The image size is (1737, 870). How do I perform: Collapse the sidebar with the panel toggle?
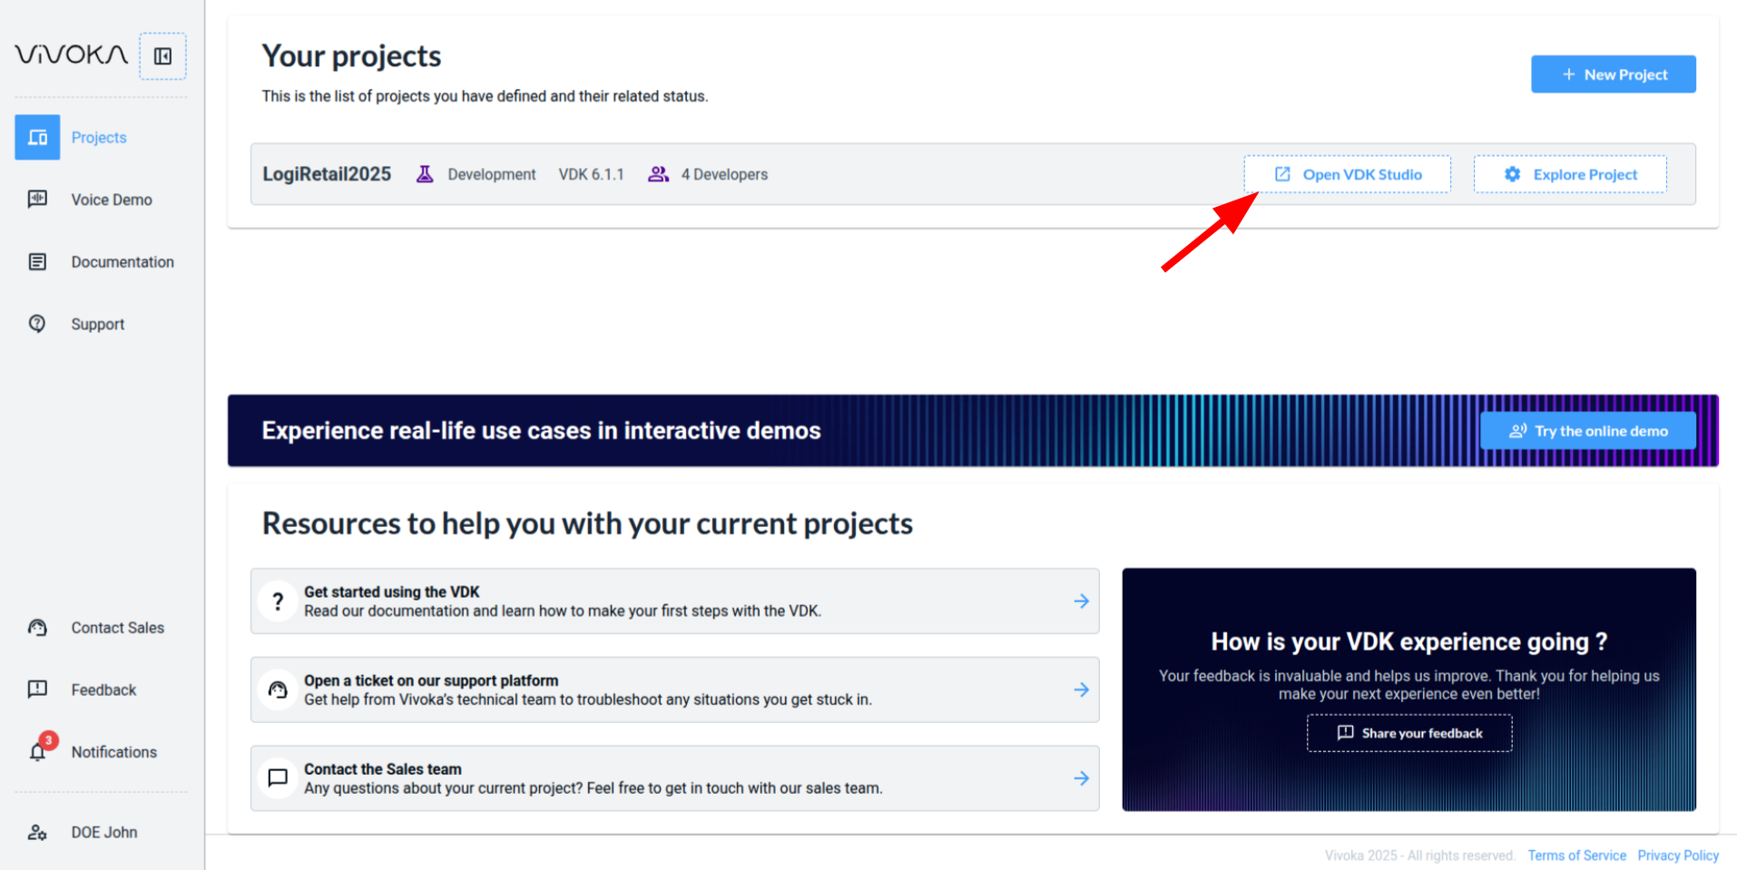pyautogui.click(x=162, y=55)
